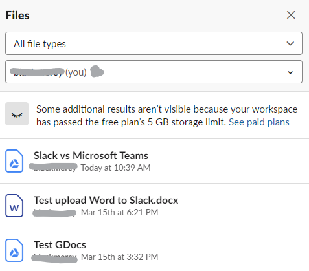Screen dimensions: 309x271
Task: Click the storage limit notice text
Action: (x=167, y=116)
